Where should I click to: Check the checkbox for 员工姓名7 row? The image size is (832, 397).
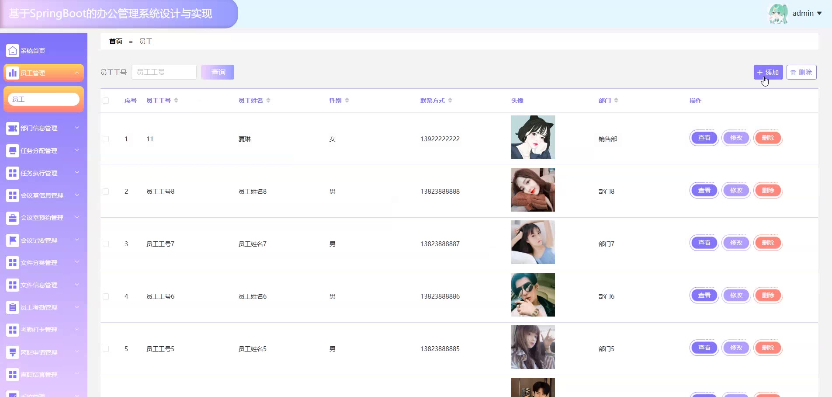coord(106,244)
